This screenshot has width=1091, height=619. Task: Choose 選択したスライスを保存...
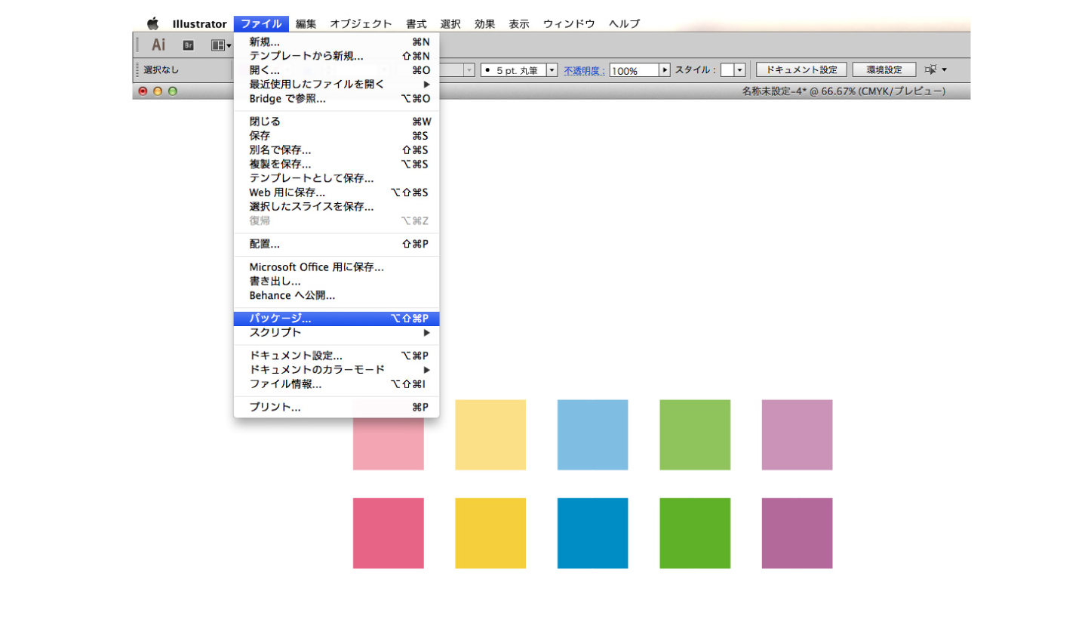(x=337, y=206)
